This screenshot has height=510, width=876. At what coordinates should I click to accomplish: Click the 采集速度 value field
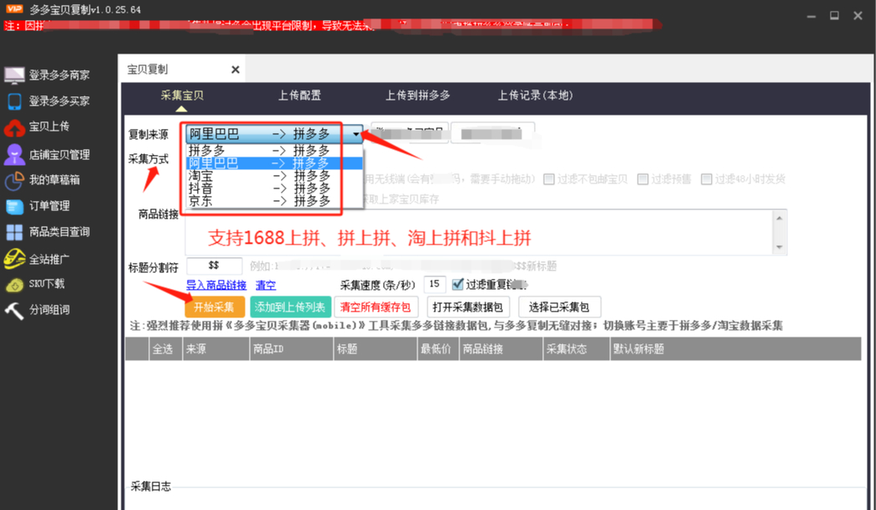point(434,285)
